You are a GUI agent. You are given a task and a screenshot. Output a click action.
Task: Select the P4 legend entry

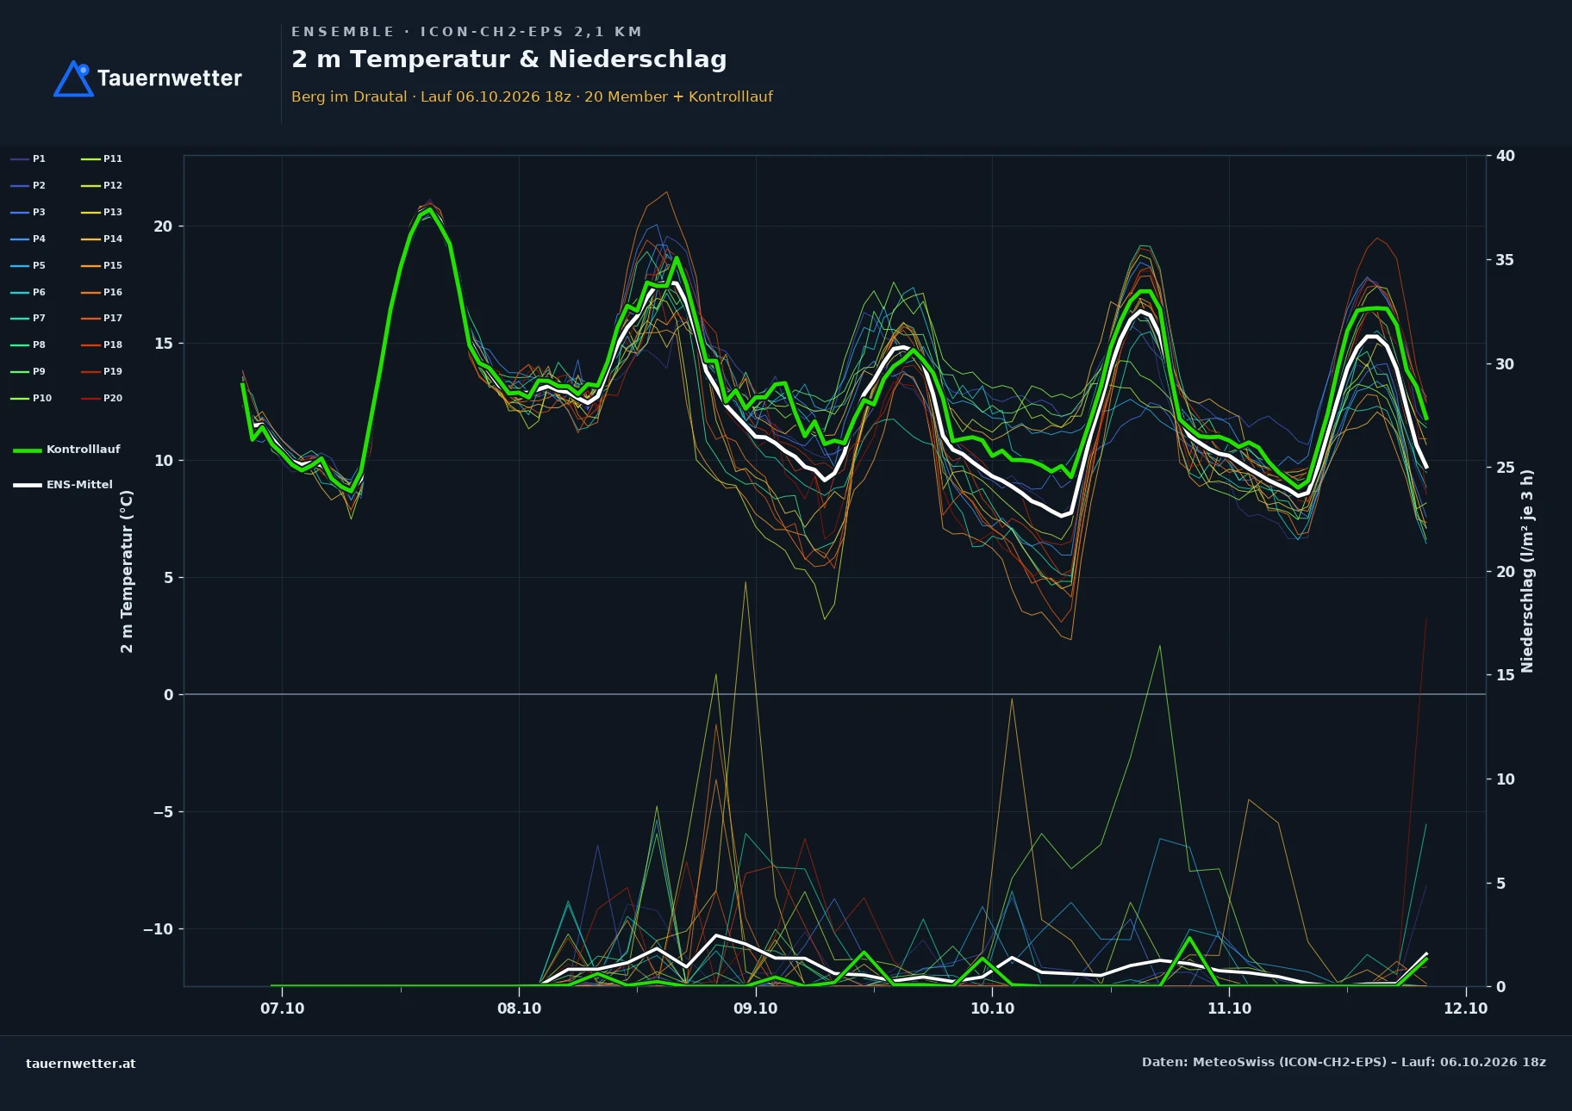point(28,239)
